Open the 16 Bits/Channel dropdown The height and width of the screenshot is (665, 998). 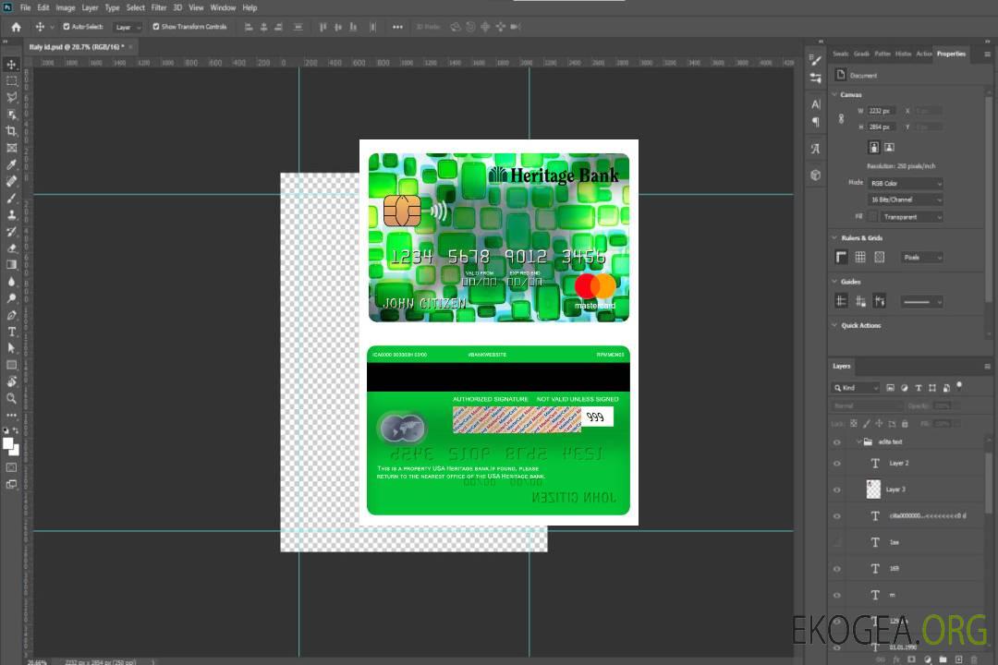pos(906,199)
